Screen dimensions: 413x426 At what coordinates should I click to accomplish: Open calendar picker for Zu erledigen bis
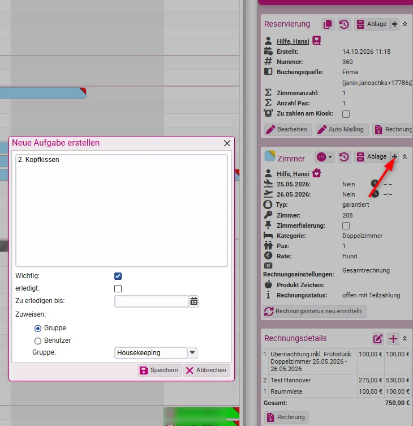click(194, 301)
